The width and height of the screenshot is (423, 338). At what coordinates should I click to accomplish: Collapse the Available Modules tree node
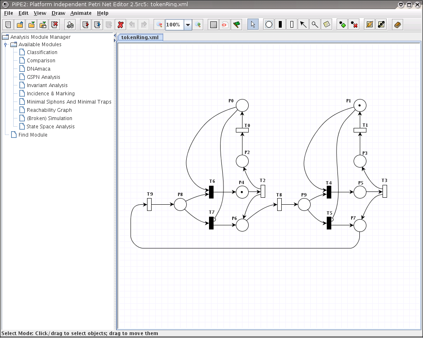click(x=5, y=45)
